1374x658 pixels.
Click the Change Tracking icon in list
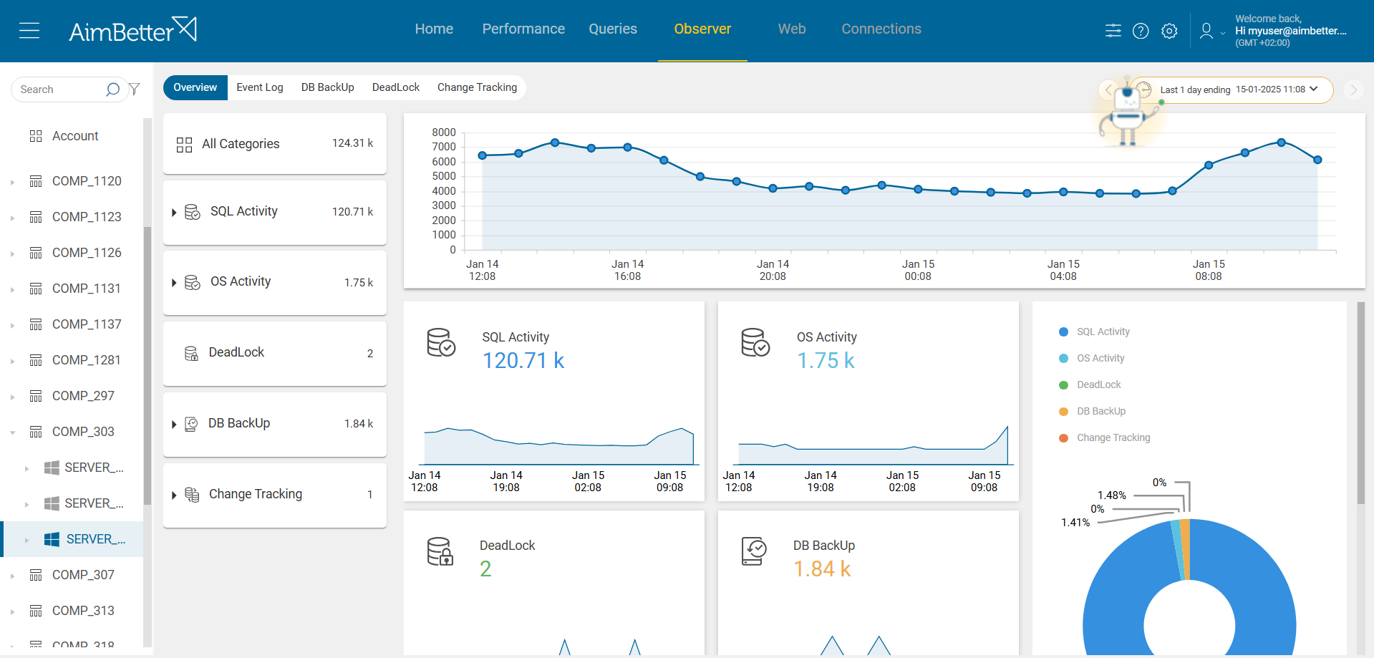tap(192, 495)
